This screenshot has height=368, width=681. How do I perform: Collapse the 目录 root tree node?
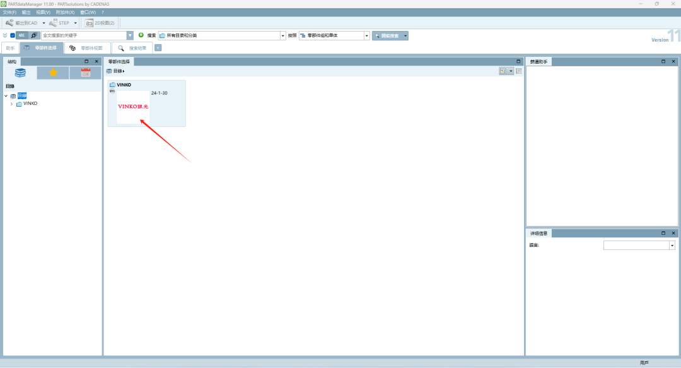(x=6, y=96)
